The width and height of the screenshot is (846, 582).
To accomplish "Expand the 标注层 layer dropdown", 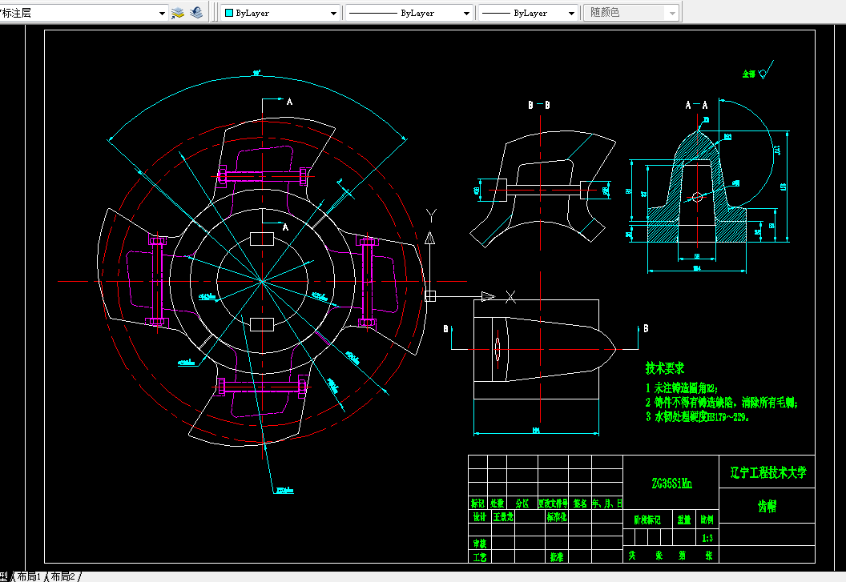I will (x=162, y=14).
